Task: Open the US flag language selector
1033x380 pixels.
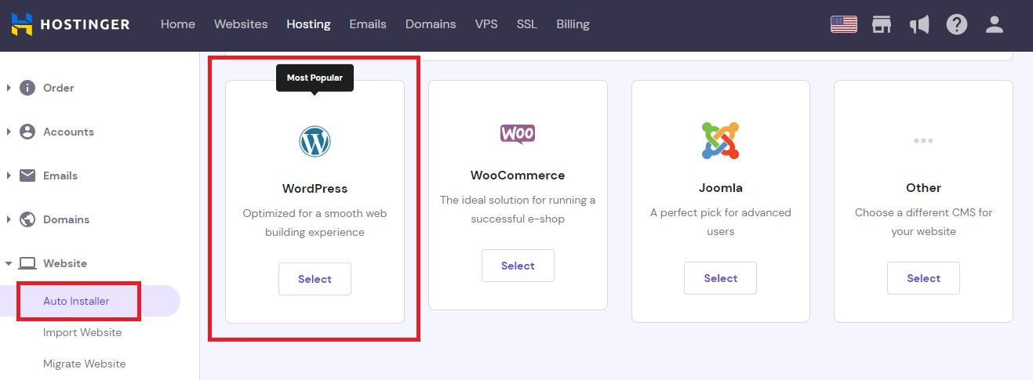Action: 844,24
